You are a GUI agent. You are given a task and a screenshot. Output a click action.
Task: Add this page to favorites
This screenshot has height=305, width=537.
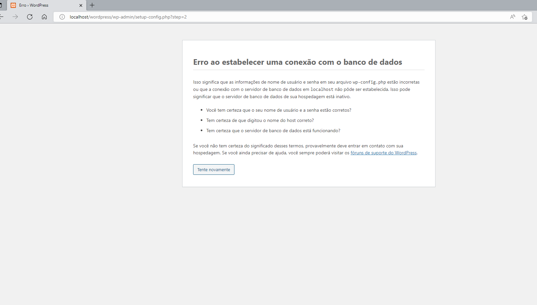click(x=524, y=17)
